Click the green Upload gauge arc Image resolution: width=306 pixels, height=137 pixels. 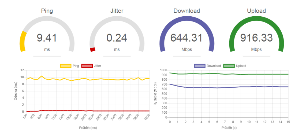(x=256, y=18)
